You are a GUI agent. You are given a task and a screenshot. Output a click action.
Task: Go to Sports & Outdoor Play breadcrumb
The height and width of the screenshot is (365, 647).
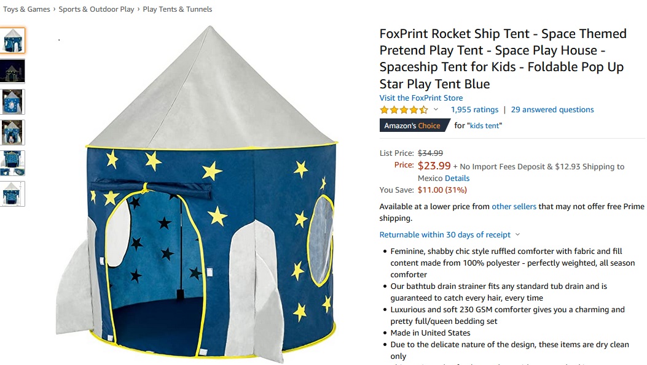(x=96, y=9)
